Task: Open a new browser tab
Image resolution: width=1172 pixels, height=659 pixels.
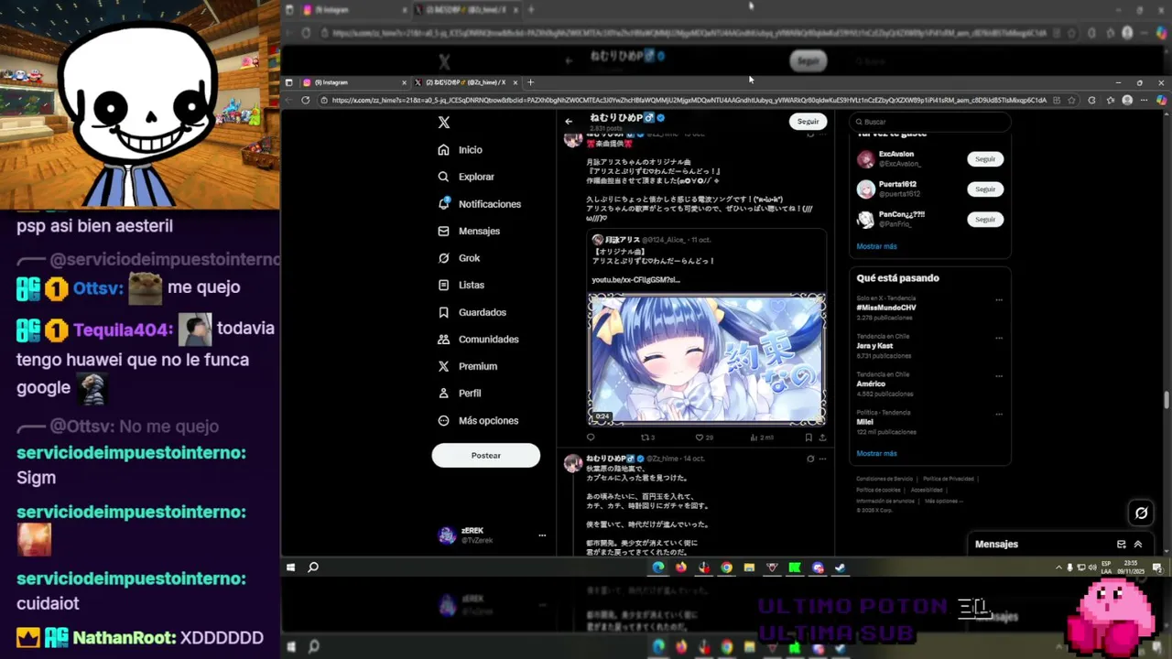Action: pos(530,82)
